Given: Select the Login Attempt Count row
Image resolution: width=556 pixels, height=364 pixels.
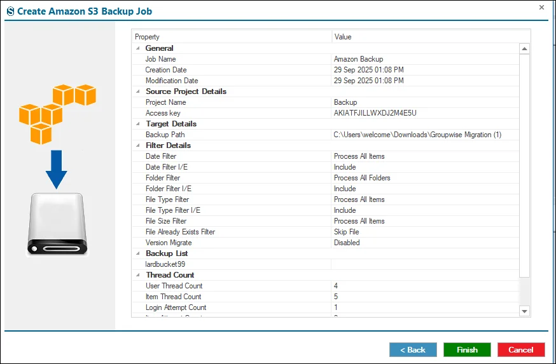Looking at the screenshot, I should (x=325, y=307).
